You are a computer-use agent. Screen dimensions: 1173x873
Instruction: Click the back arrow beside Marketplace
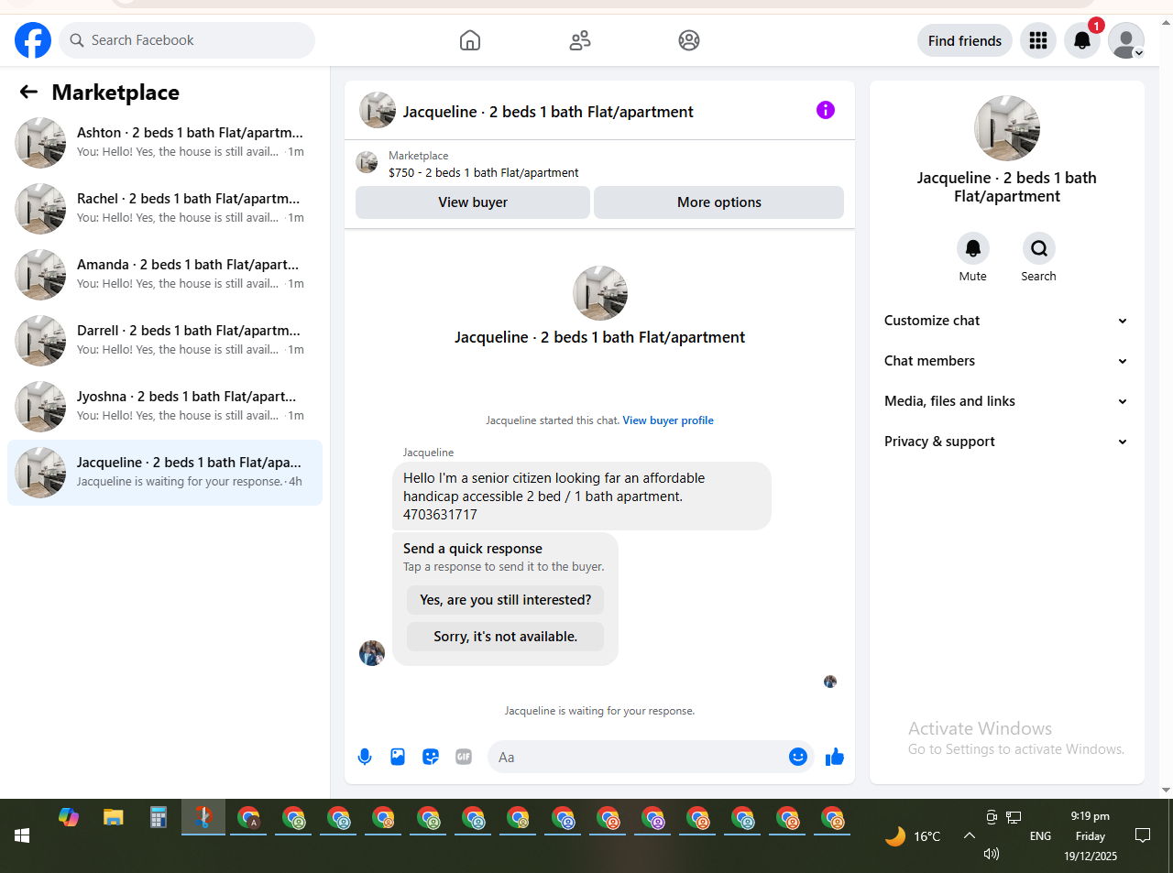28,92
